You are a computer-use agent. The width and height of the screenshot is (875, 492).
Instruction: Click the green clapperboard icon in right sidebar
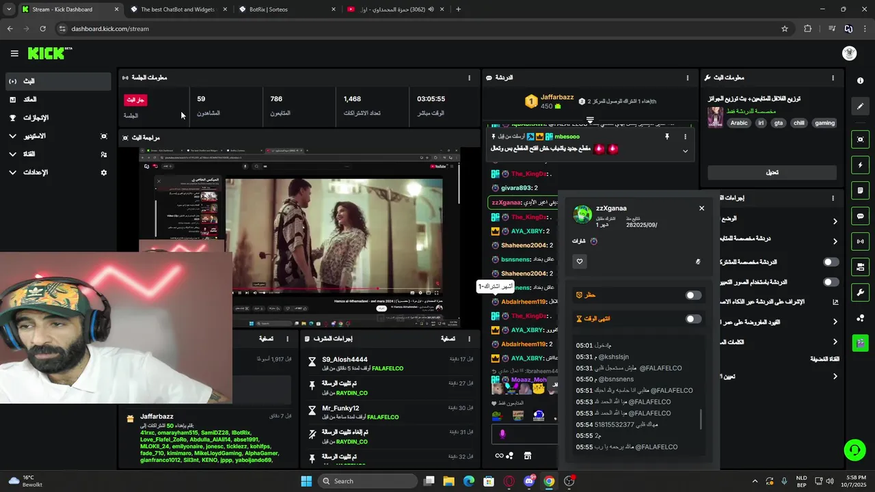860,343
